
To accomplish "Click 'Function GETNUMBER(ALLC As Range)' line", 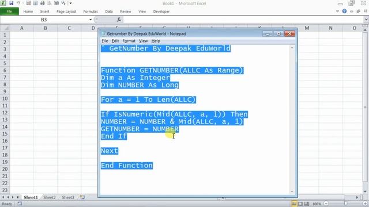I will point(172,70).
